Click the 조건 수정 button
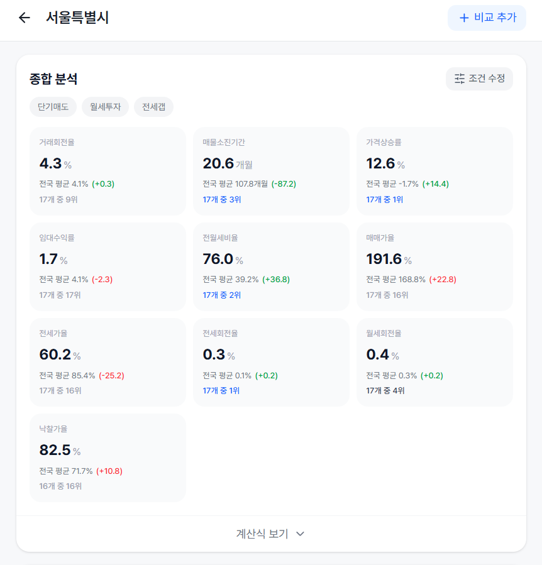The width and height of the screenshot is (542, 565). (479, 79)
